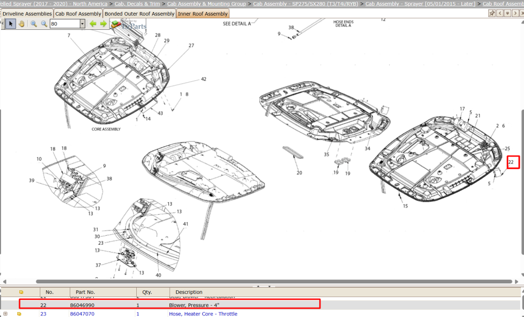Viewport: 524px width, 317px height.
Task: Click horizontal scrollbar left arrow
Action: (4, 281)
